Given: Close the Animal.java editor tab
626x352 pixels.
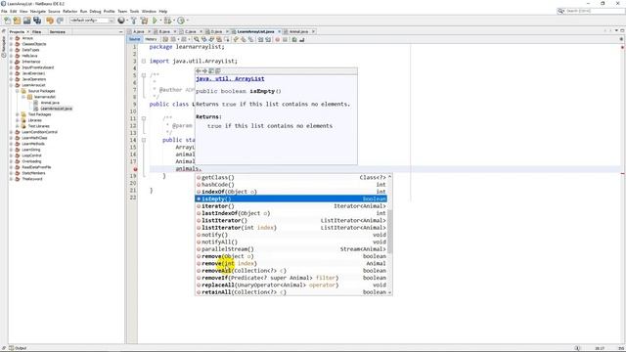Looking at the screenshot, I should (313, 31).
